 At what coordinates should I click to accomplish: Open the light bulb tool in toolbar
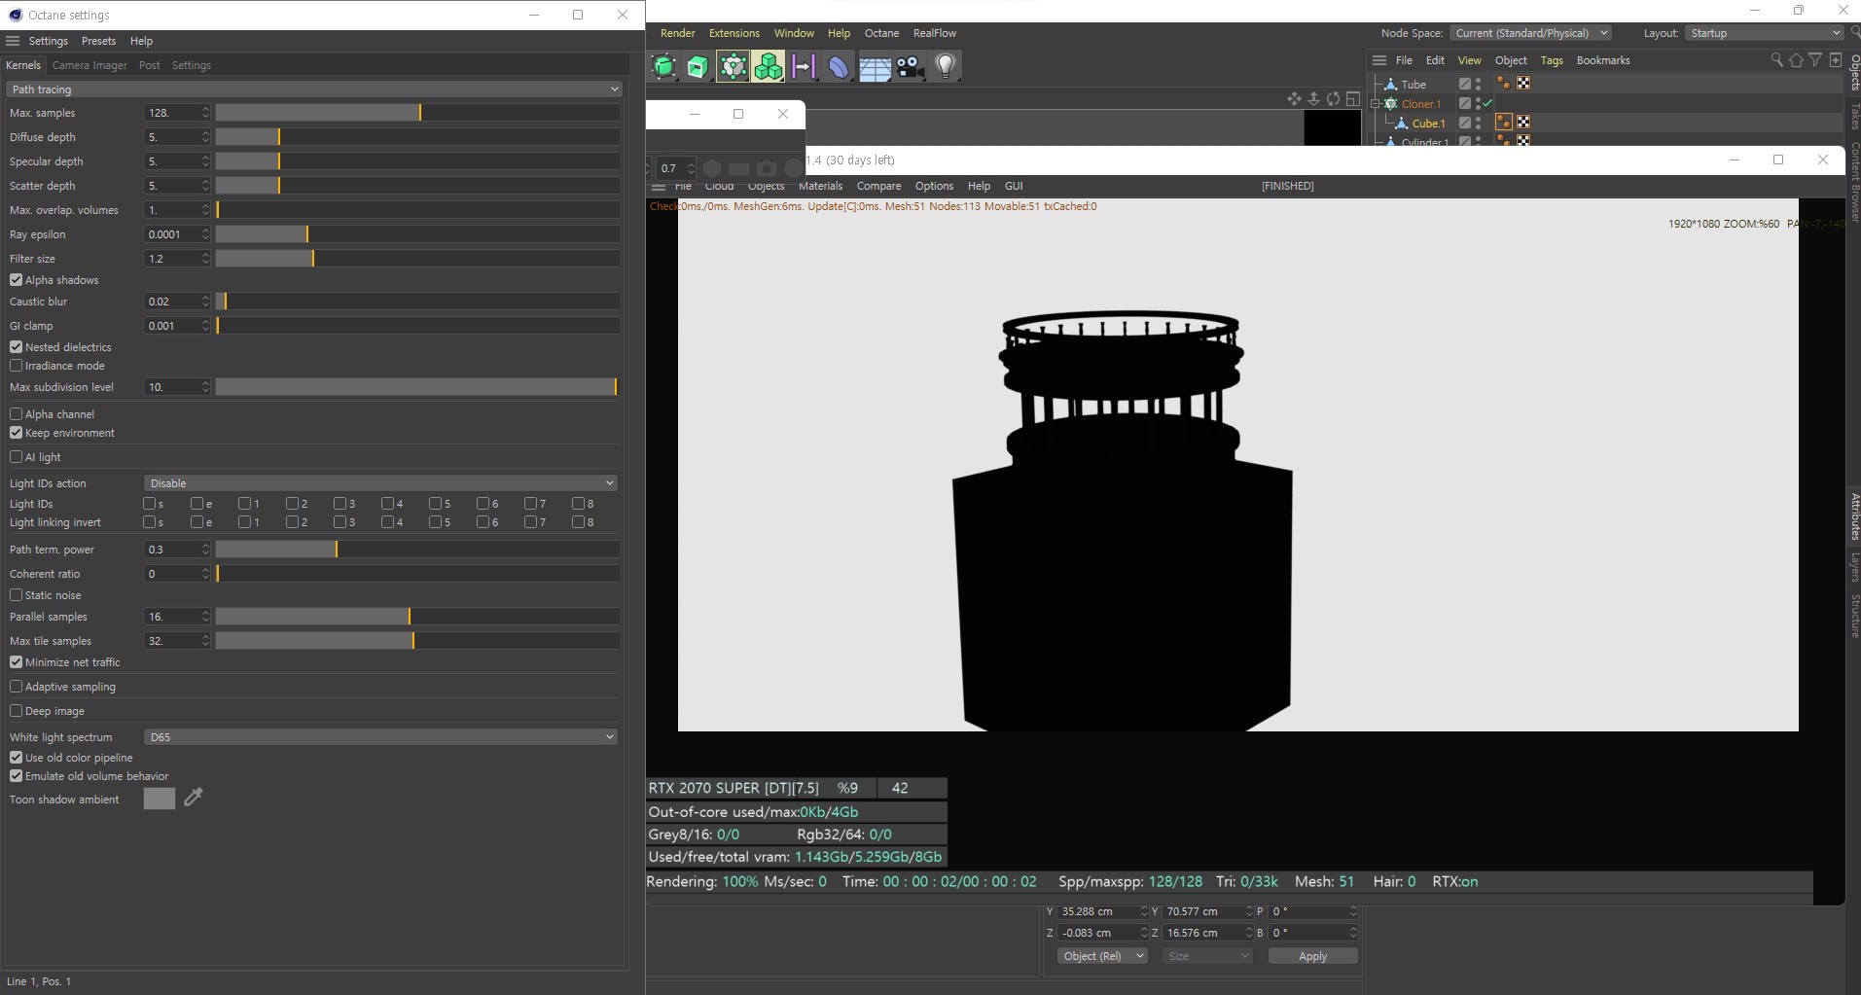945,66
